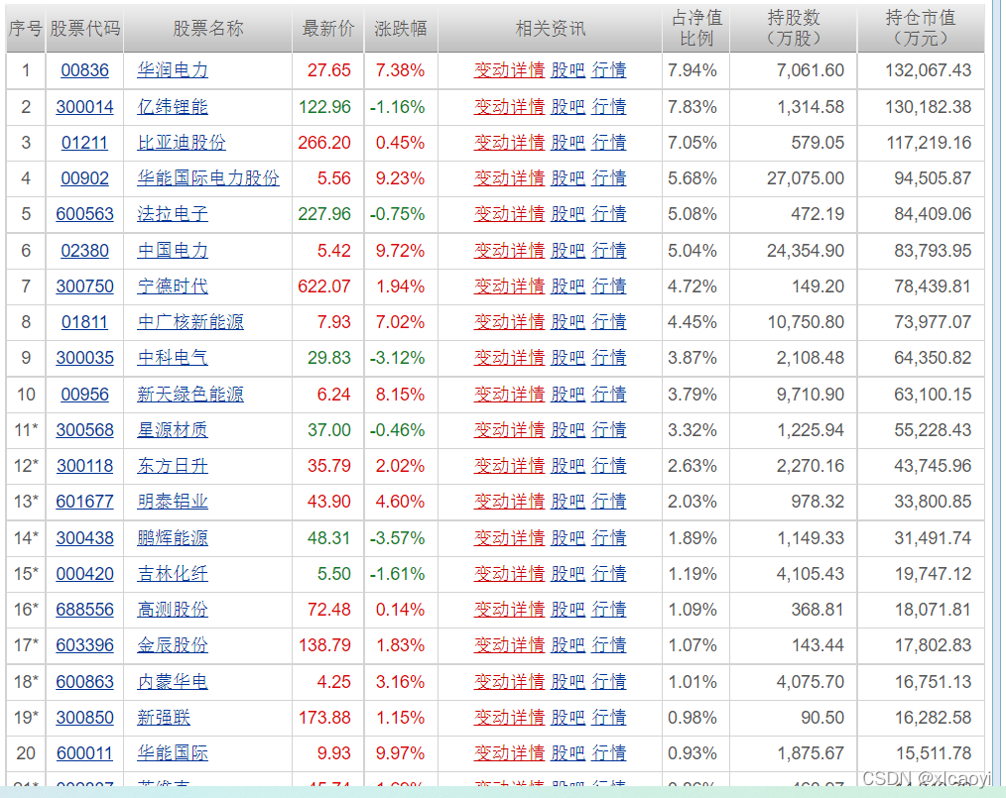Open 华能国际 stock page
Screen dimensions: 1006x798
pos(173,753)
